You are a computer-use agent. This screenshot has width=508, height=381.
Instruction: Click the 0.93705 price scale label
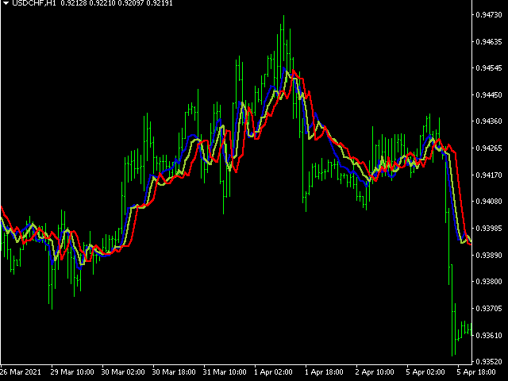coord(489,308)
